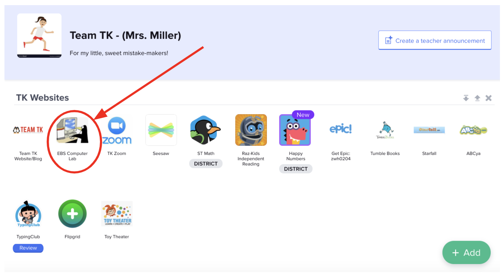Open the Happy Numbers dinosaur icon

pos(295,130)
